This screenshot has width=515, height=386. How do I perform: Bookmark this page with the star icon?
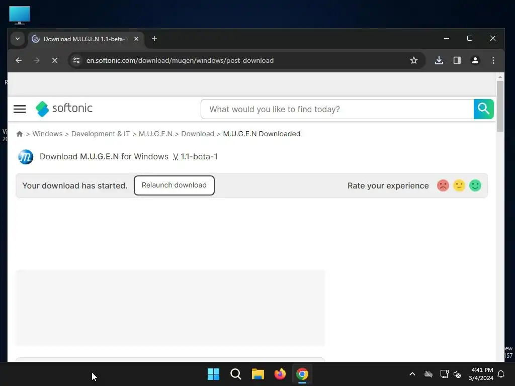pos(414,60)
